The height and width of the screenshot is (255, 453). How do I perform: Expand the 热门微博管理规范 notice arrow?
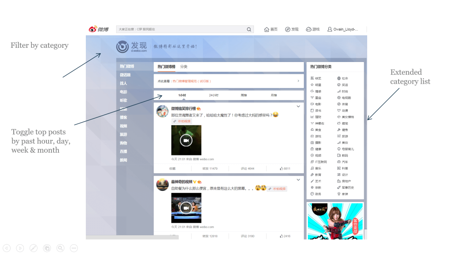pos(298,81)
